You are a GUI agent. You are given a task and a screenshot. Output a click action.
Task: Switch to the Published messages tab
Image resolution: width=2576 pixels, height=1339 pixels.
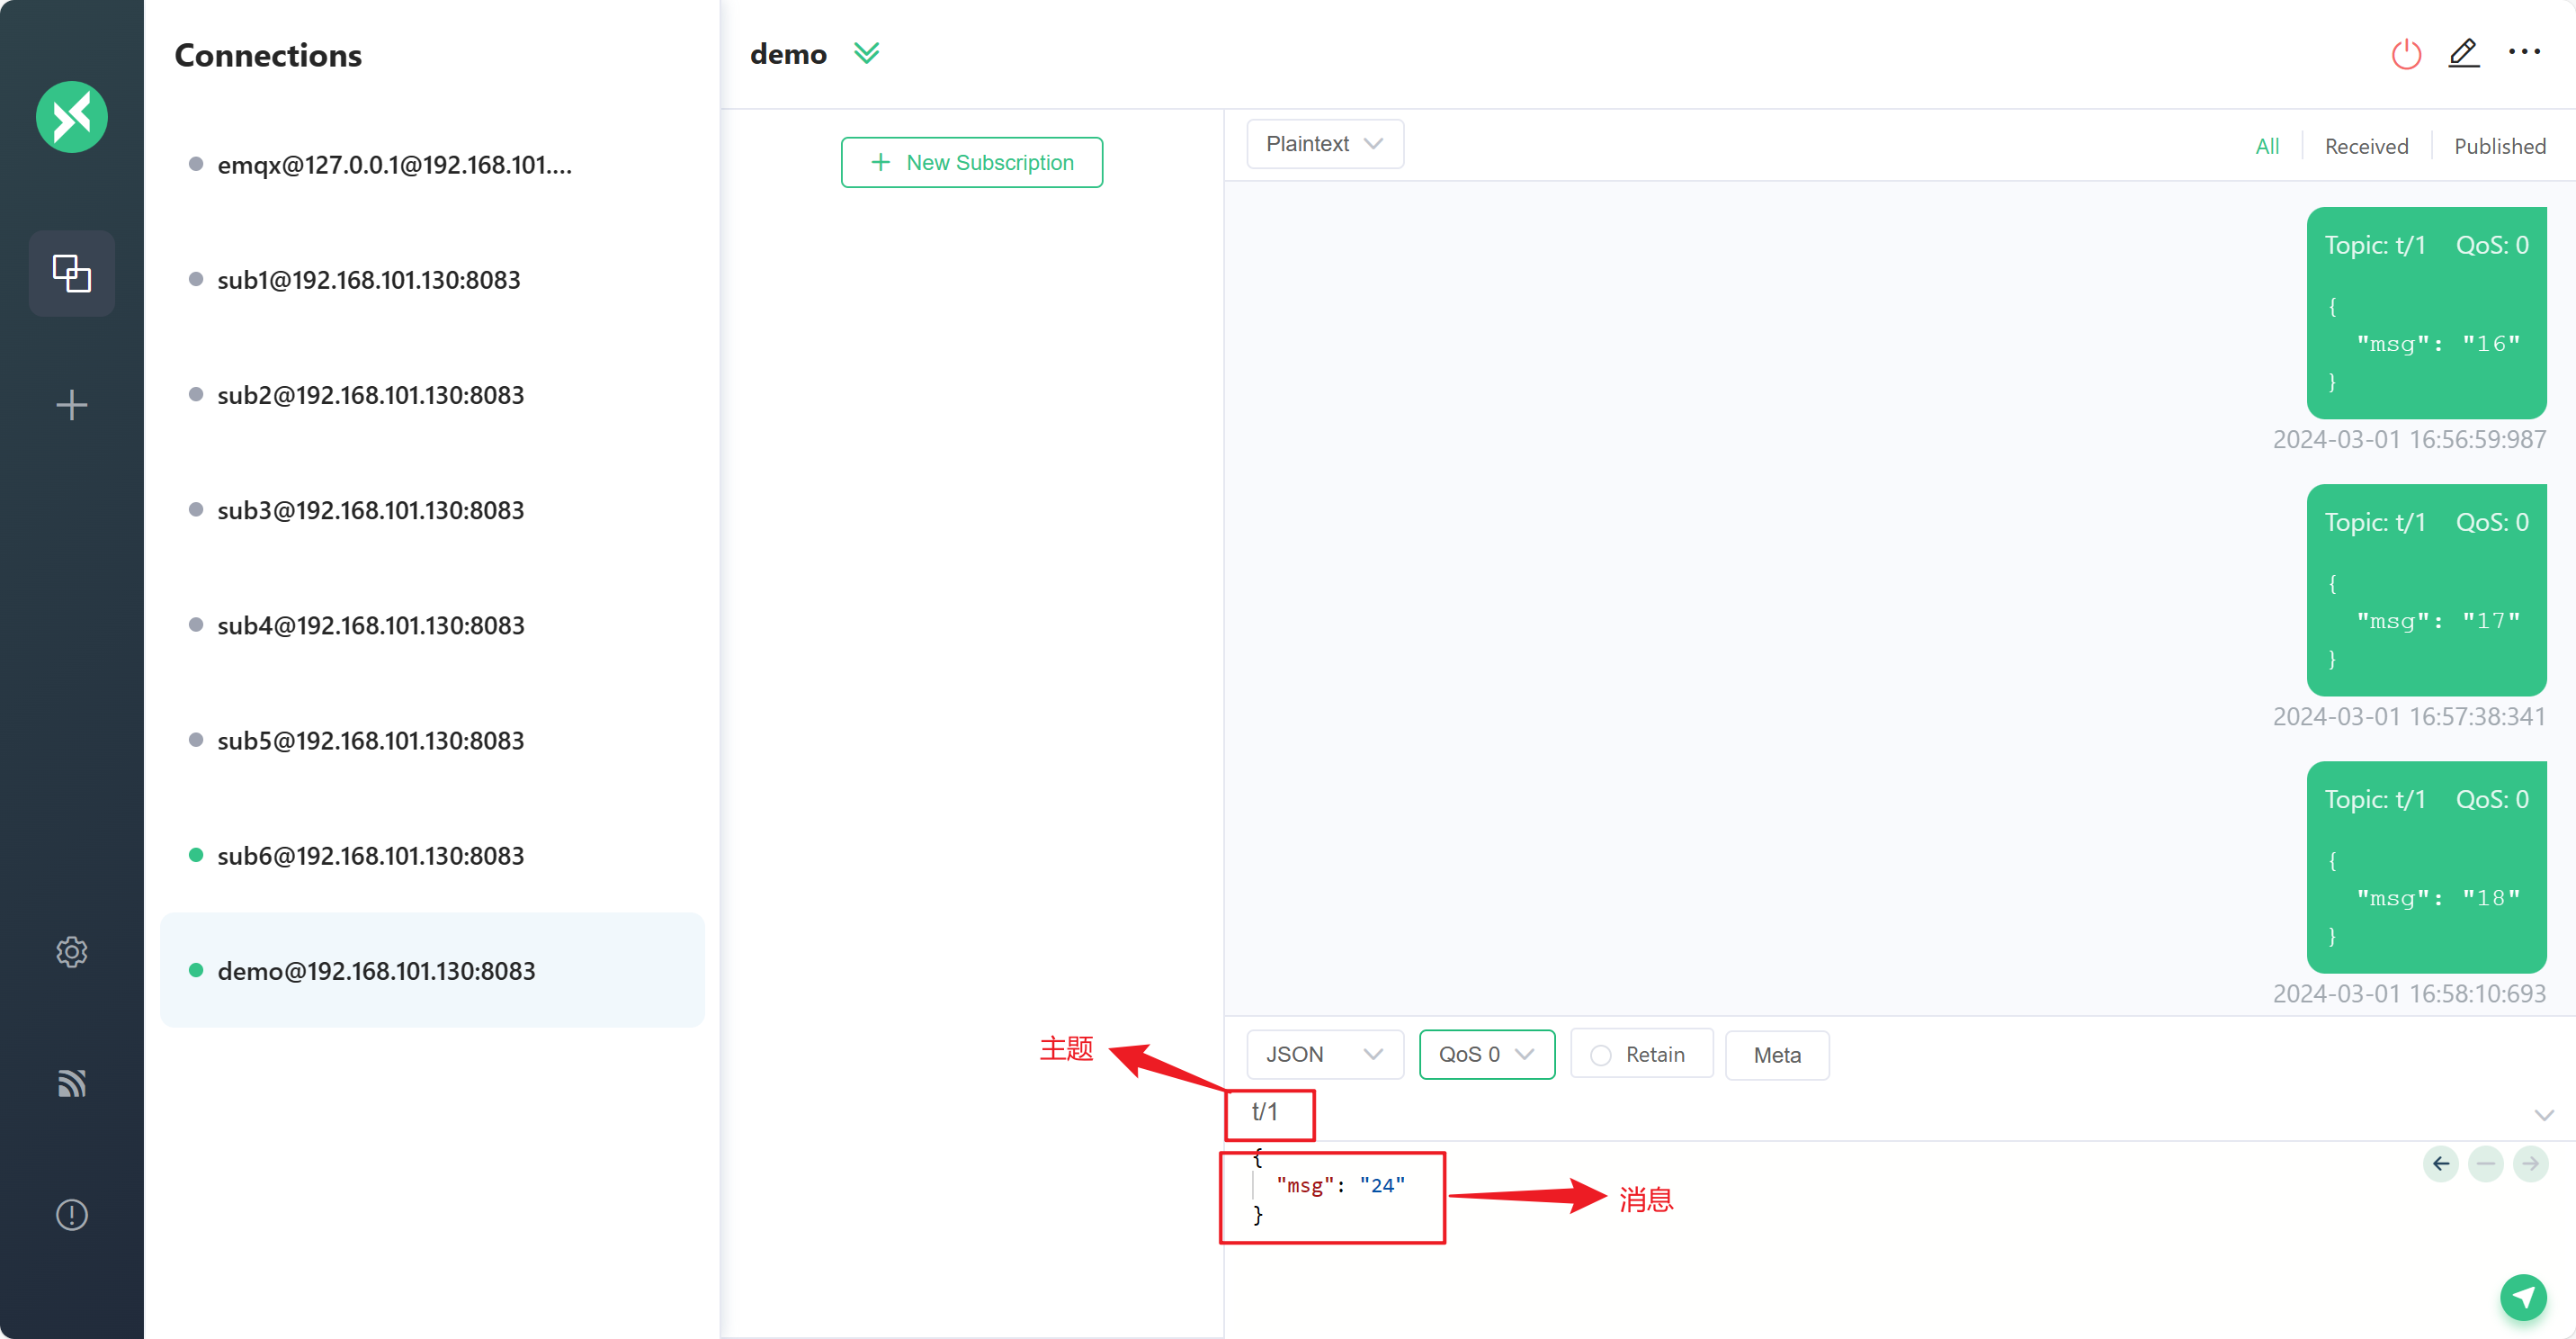click(x=2499, y=146)
